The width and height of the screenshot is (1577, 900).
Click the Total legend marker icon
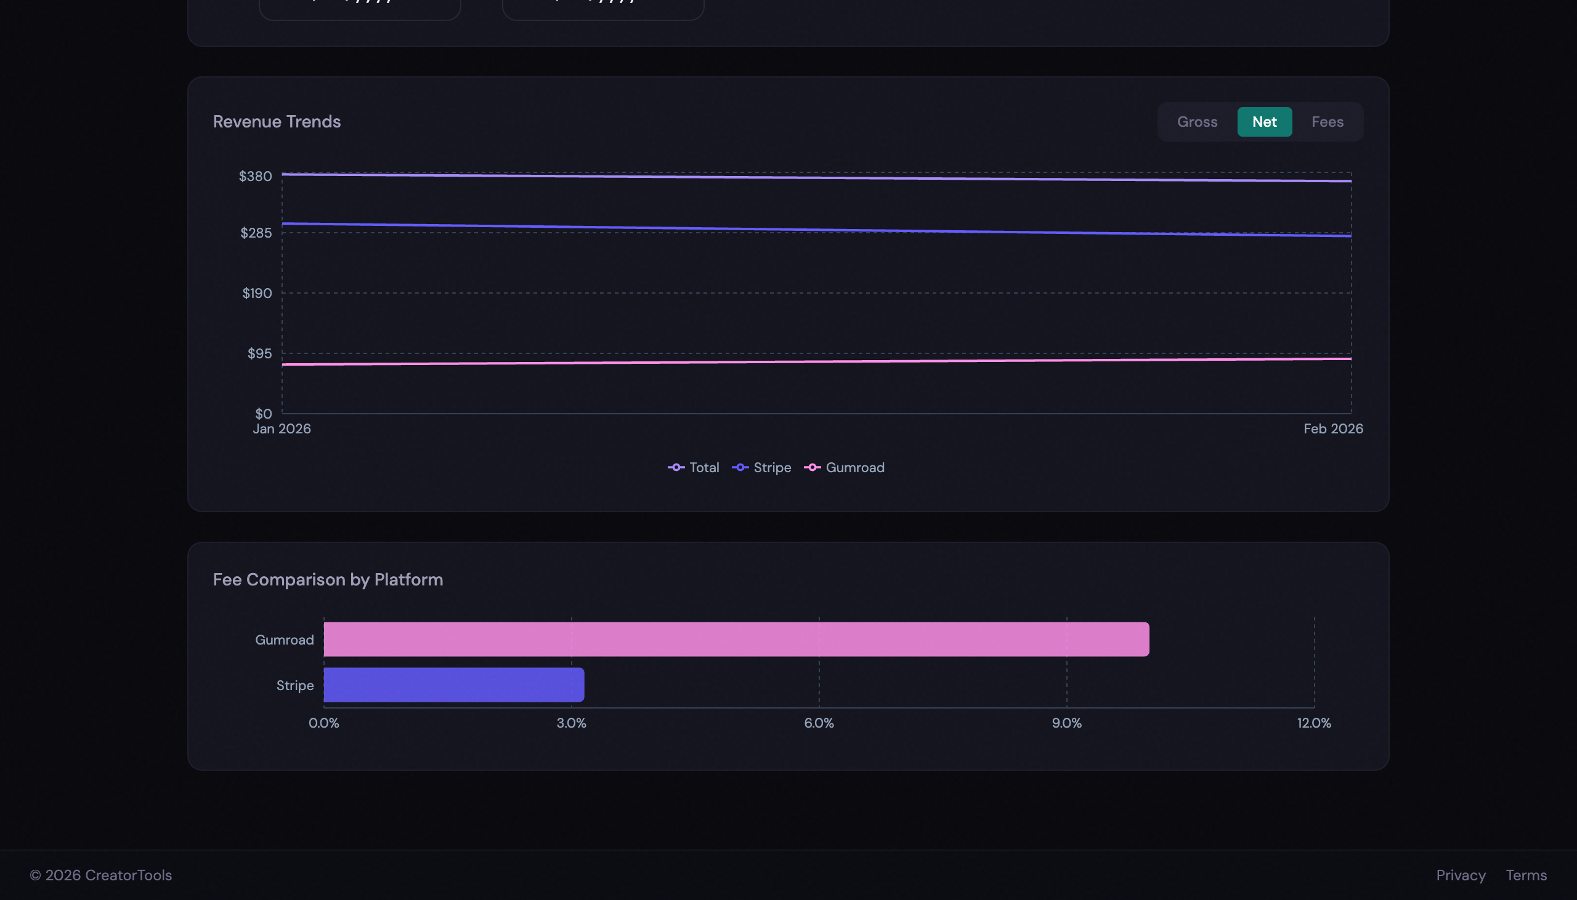(676, 467)
